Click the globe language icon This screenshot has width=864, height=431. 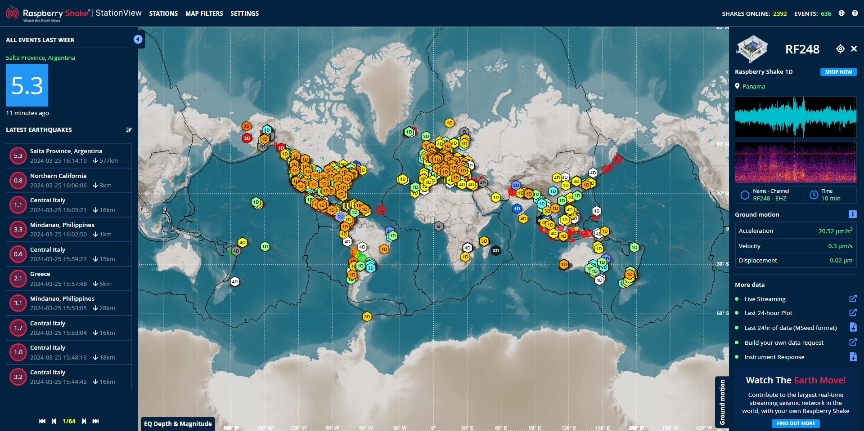[x=841, y=13]
